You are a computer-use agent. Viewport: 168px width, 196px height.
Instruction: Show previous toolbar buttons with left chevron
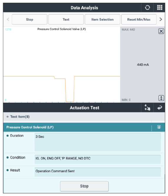click(8, 19)
